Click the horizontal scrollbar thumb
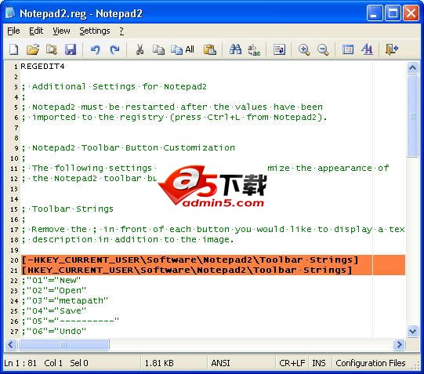 [x=63, y=344]
